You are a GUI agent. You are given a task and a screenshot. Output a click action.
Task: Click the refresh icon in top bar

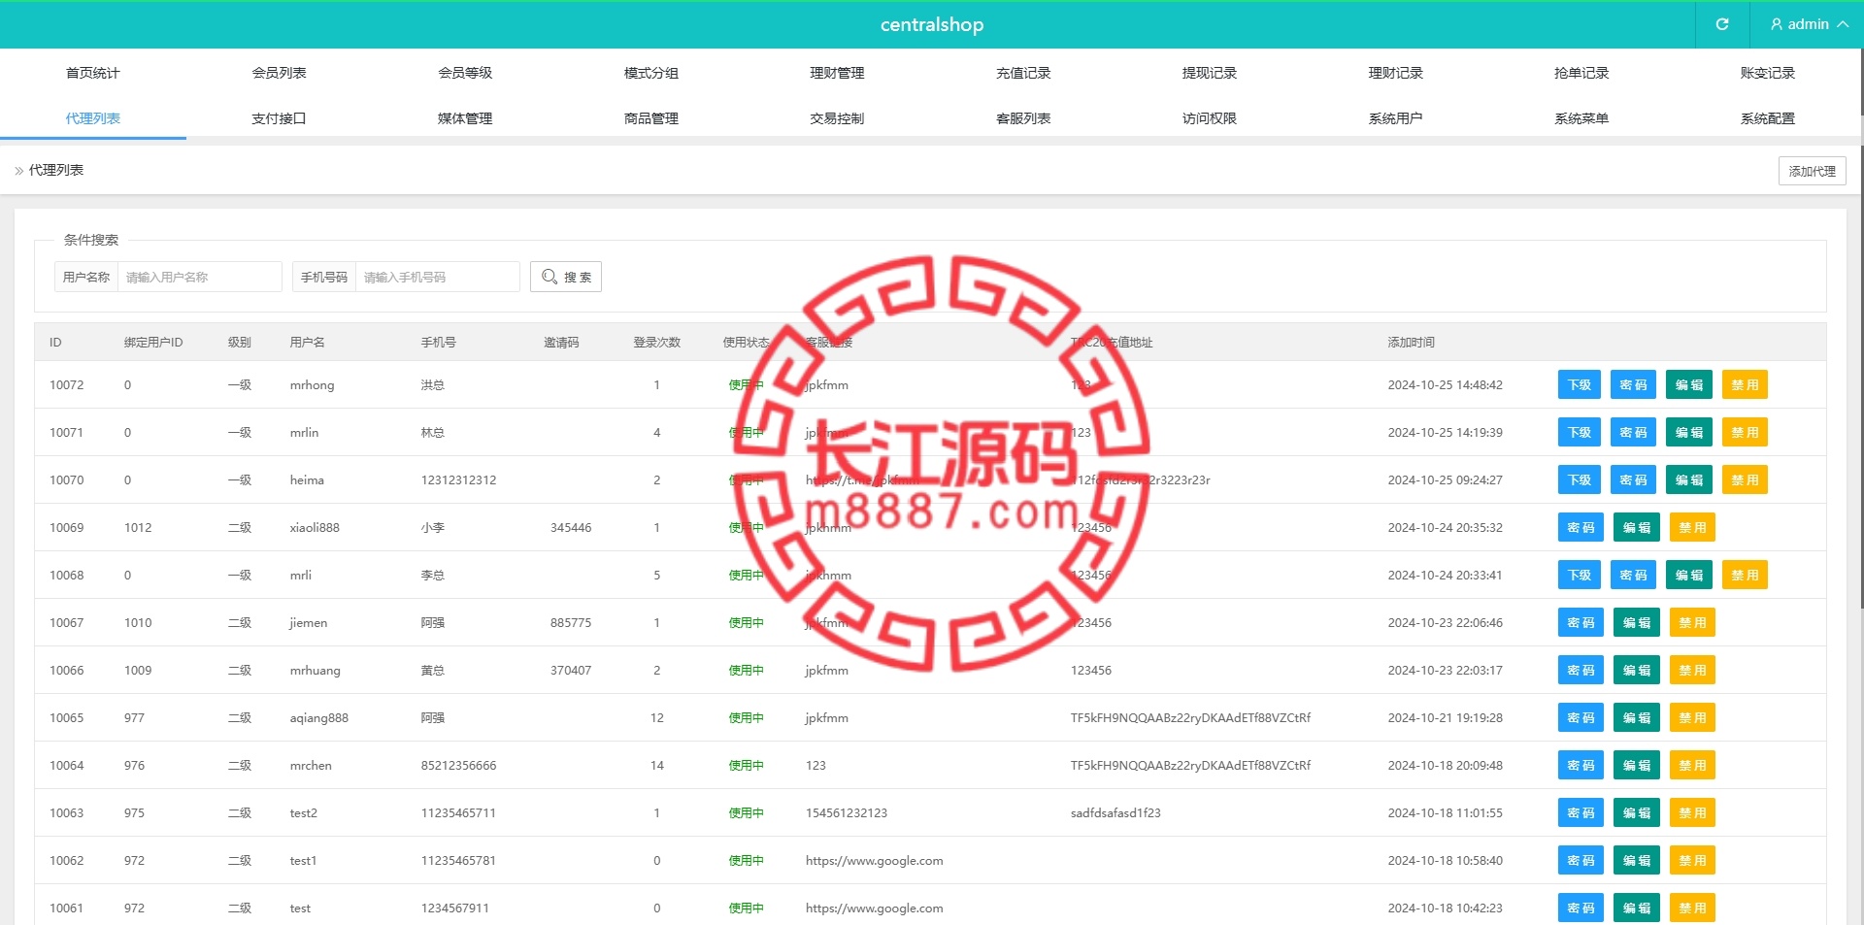(x=1722, y=24)
